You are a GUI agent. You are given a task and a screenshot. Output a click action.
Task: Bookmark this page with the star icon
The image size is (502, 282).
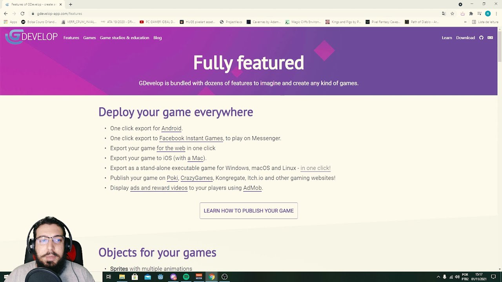[452, 13]
